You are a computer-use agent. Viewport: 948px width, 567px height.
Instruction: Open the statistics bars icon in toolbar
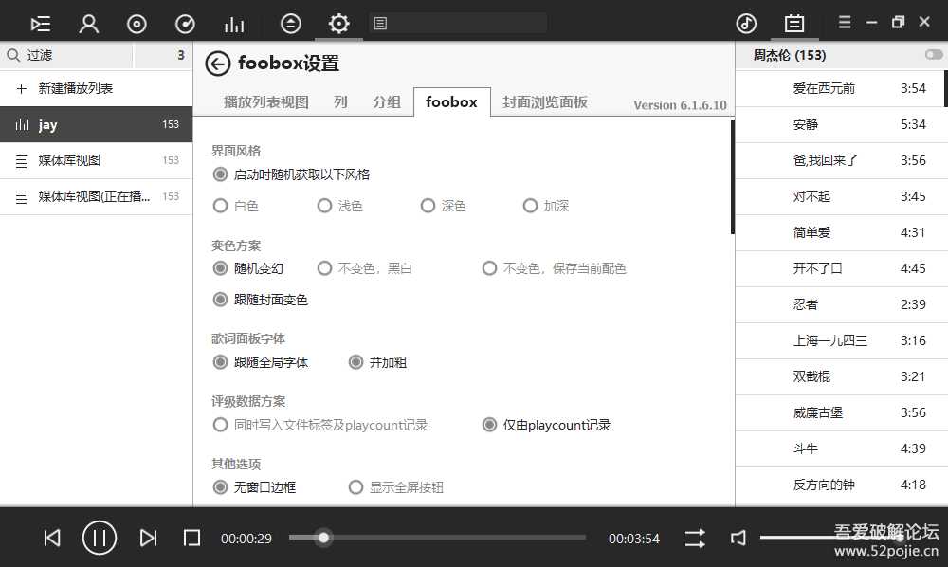[x=233, y=22]
